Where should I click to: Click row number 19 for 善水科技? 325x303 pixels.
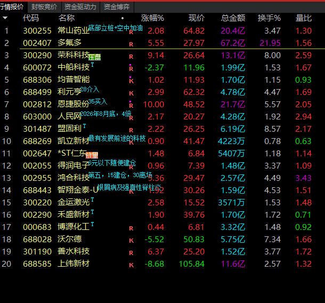(6, 252)
